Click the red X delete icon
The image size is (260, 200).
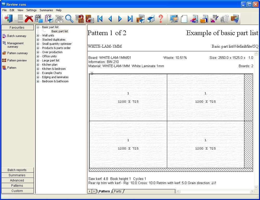click(x=29, y=19)
